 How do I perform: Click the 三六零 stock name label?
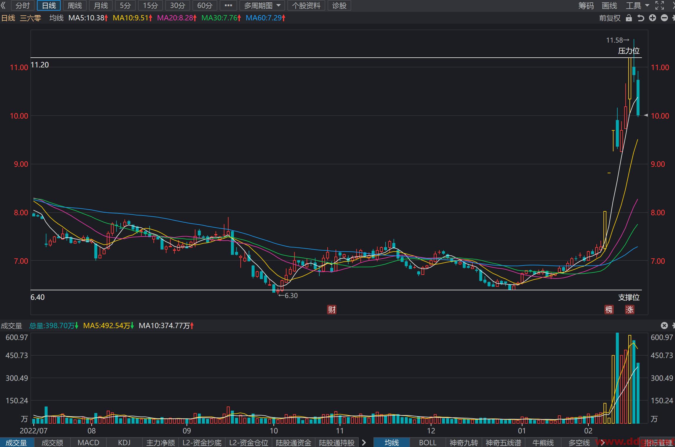point(30,18)
